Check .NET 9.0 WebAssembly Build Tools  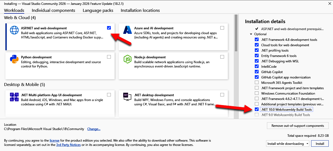[257, 115]
